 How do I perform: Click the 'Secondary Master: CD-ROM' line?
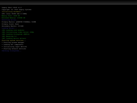tap(12, 26)
